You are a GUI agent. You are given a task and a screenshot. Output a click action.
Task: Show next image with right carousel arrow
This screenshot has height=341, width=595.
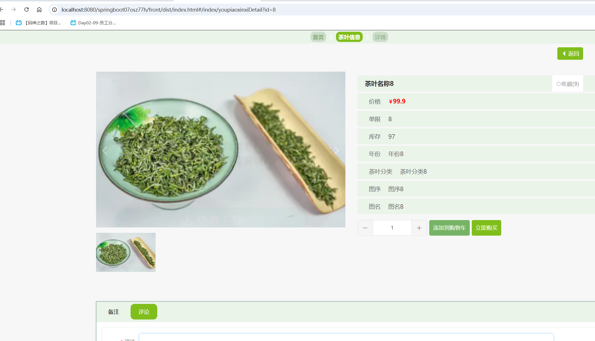point(336,150)
